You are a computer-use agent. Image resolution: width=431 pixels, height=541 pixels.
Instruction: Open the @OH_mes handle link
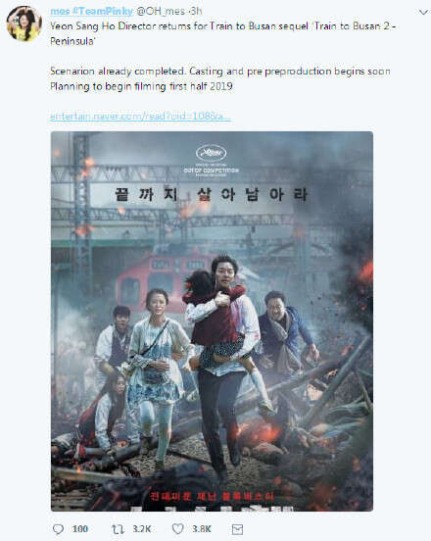(x=161, y=11)
